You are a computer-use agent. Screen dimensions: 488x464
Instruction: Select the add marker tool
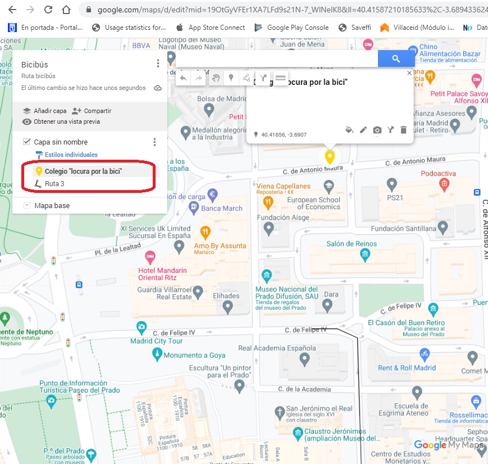tap(231, 78)
